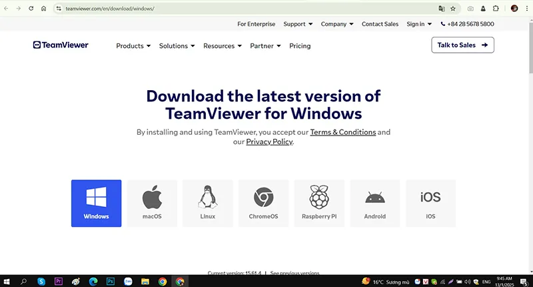The image size is (533, 287).
Task: Call the +84 28 5678 5800 number
Action: [x=468, y=24]
